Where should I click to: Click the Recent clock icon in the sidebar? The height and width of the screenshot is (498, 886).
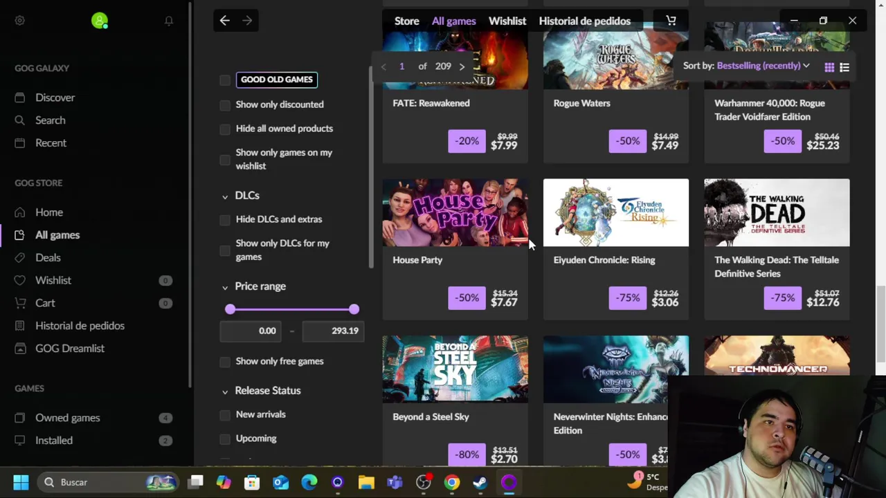coord(20,143)
